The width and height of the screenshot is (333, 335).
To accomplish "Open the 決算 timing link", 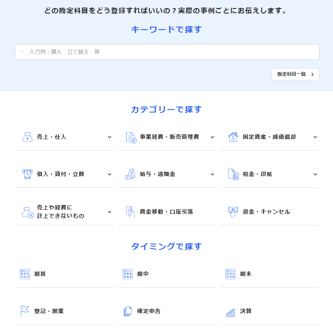I will pos(270,311).
